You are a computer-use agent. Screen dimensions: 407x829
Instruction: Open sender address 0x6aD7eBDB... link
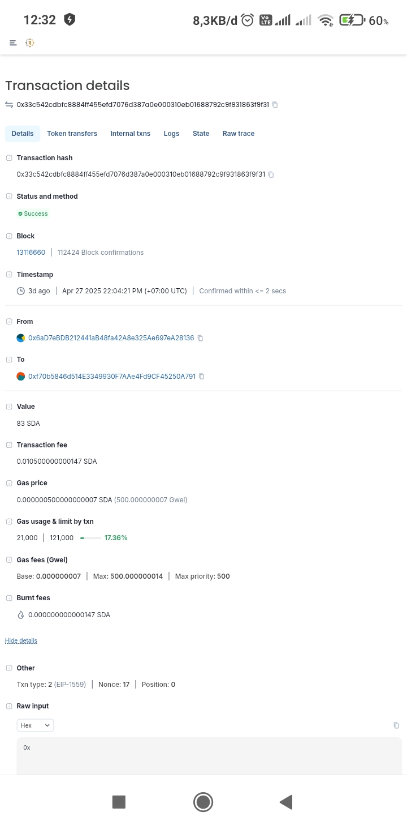pyautogui.click(x=111, y=338)
